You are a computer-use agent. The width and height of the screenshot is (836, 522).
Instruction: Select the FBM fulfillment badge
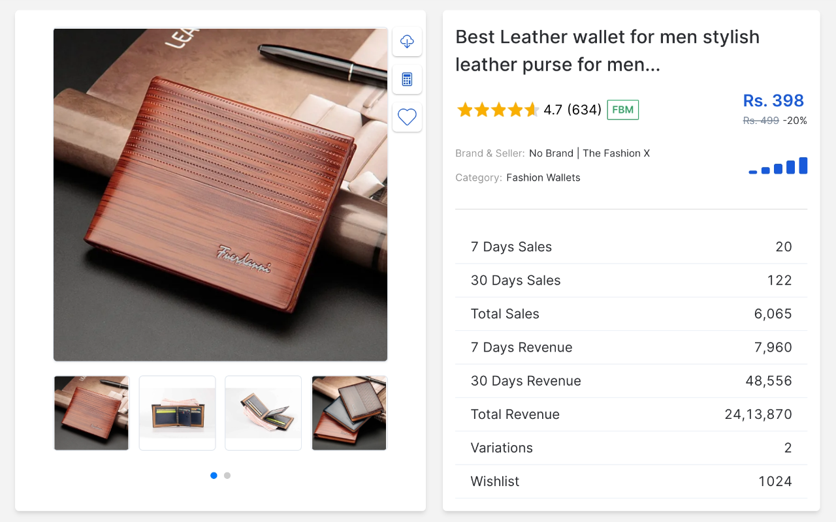622,110
